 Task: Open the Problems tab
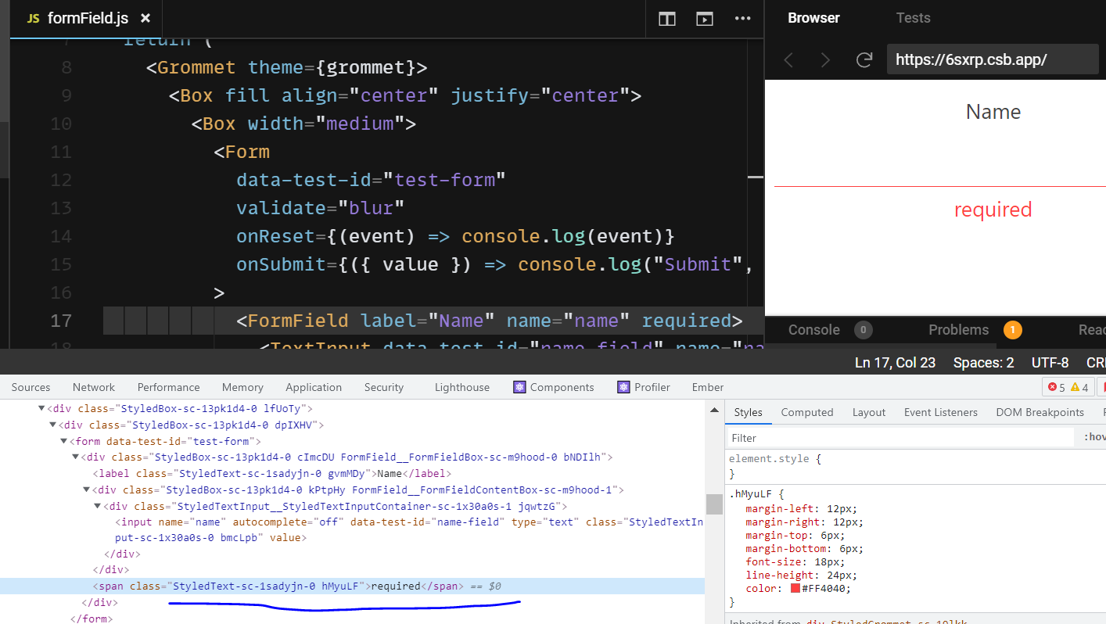958,329
